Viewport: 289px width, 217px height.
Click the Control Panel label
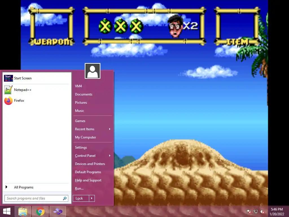tap(85, 156)
